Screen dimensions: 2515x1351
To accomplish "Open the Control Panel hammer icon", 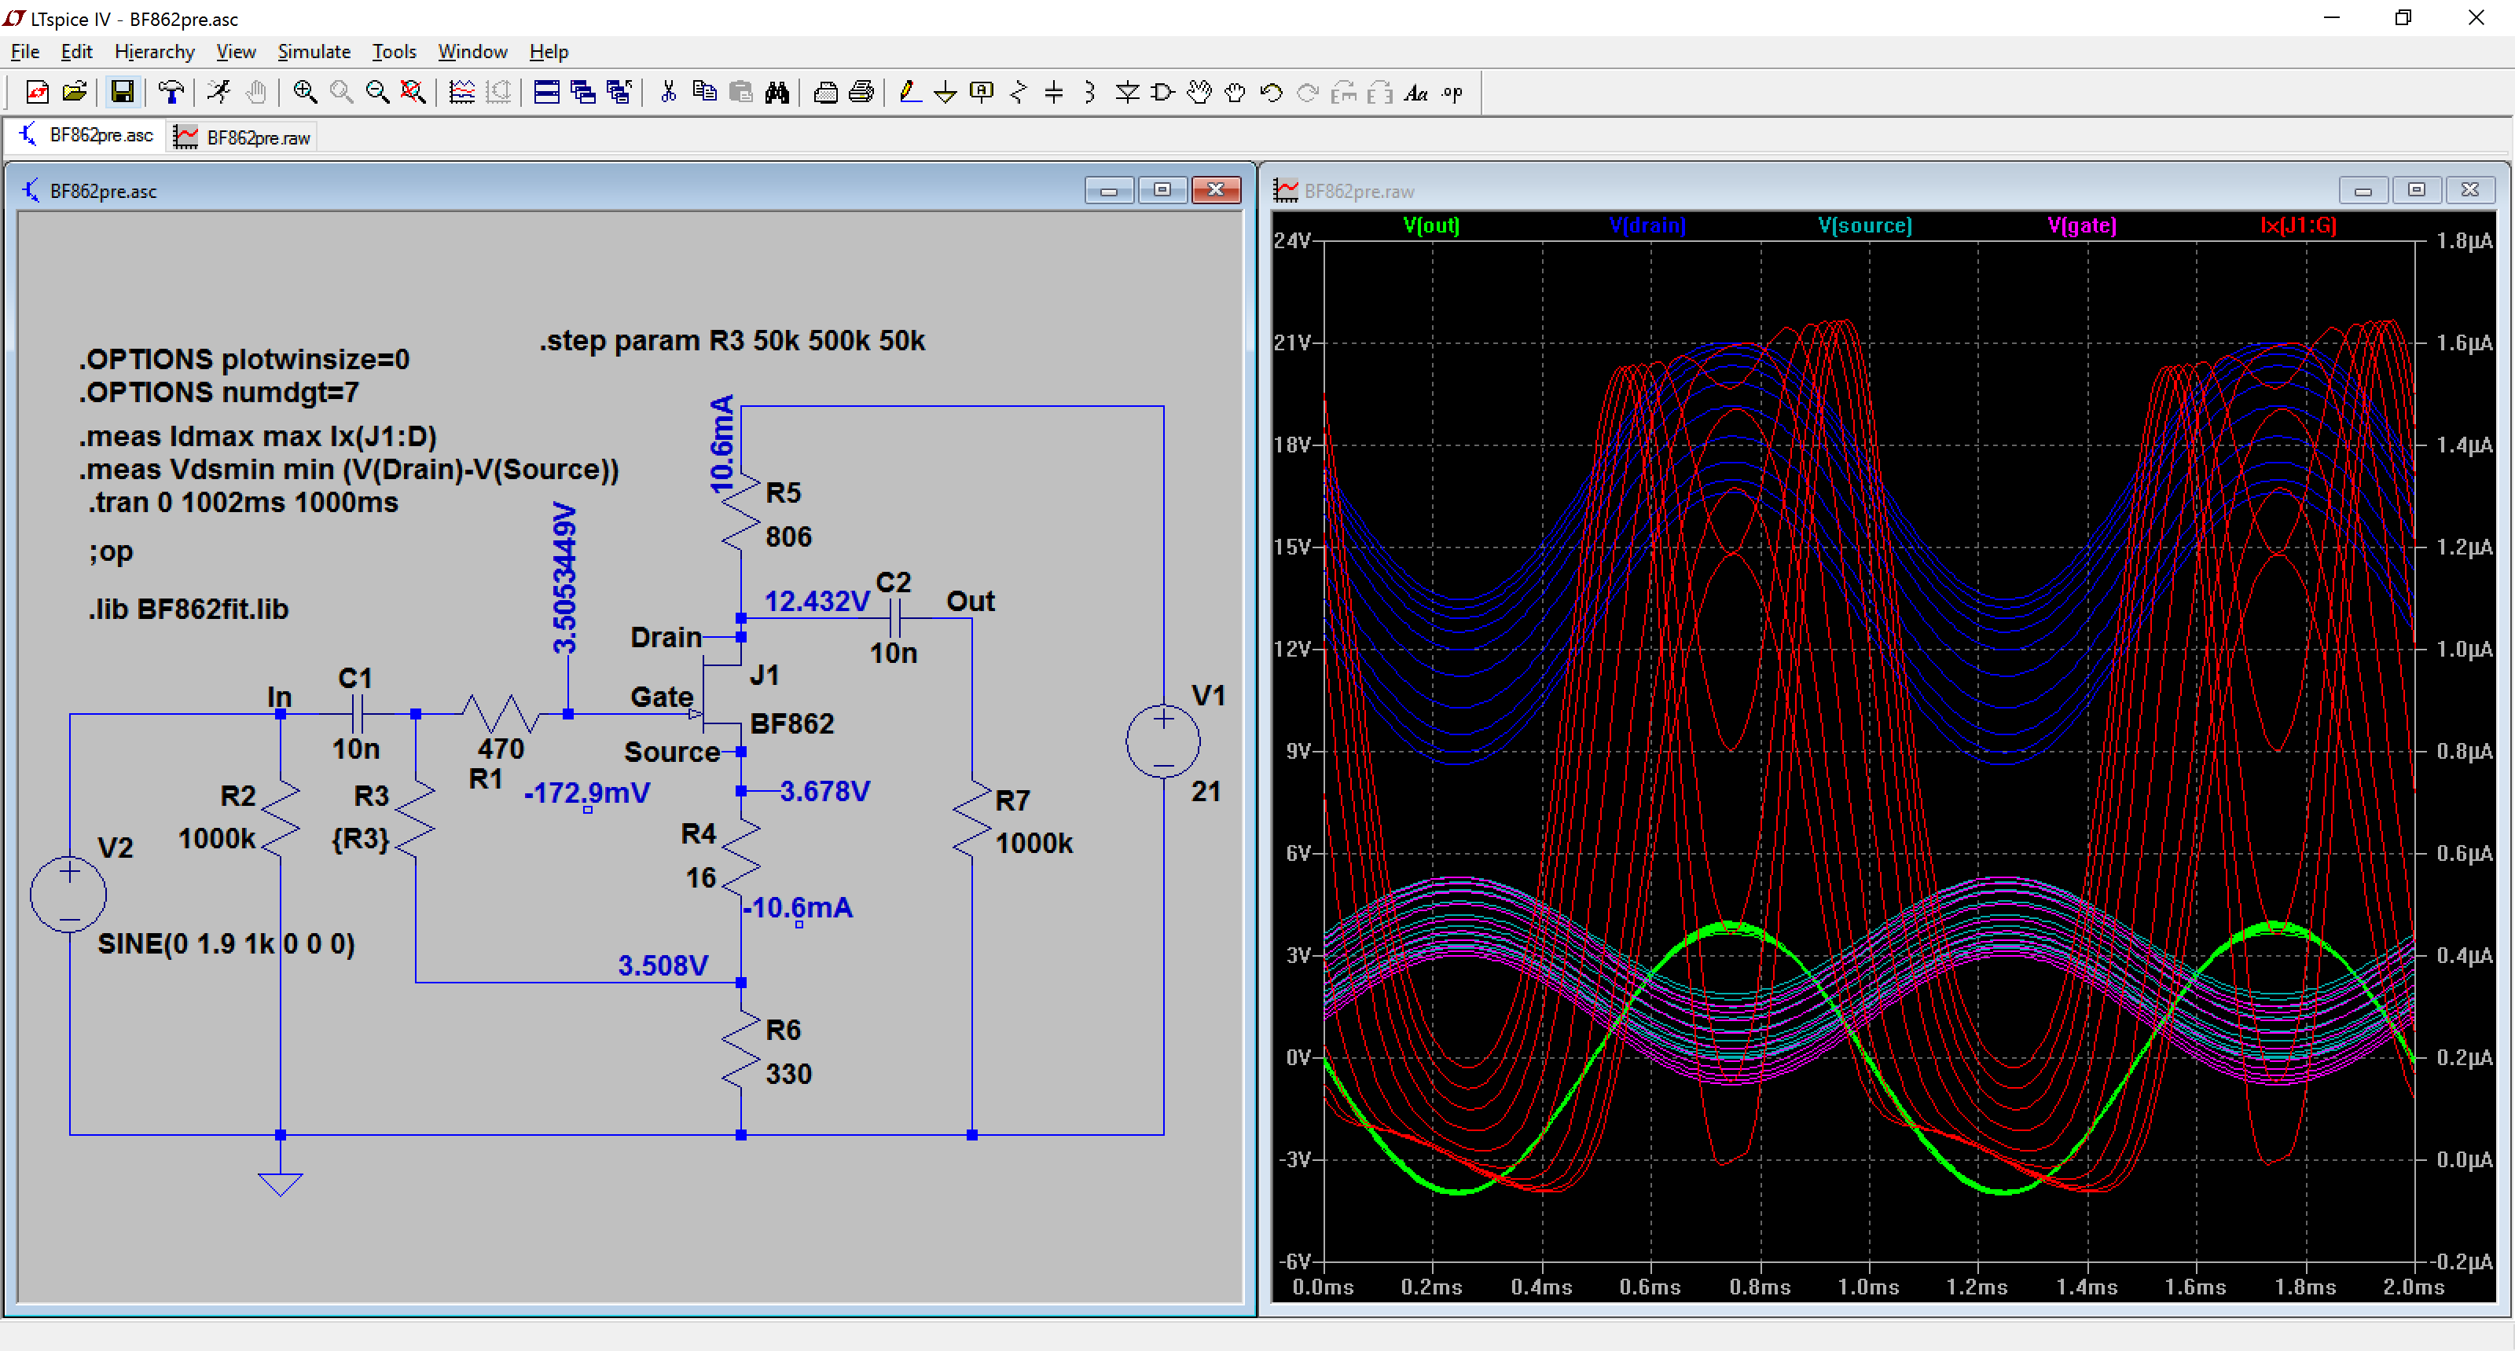I will click(171, 93).
